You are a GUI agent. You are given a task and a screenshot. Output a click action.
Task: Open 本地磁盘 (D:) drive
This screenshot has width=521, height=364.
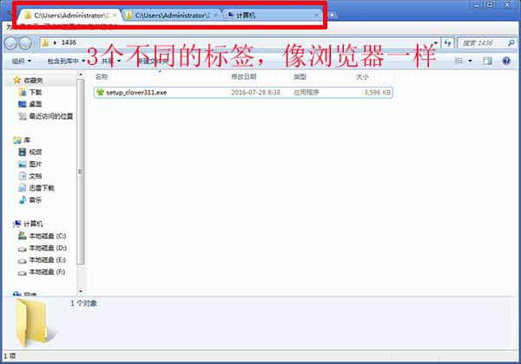click(43, 248)
